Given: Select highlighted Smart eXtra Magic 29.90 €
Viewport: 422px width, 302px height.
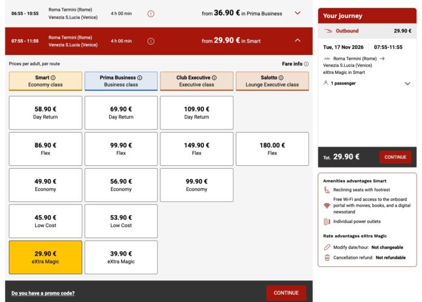Looking at the screenshot, I should click(45, 257).
